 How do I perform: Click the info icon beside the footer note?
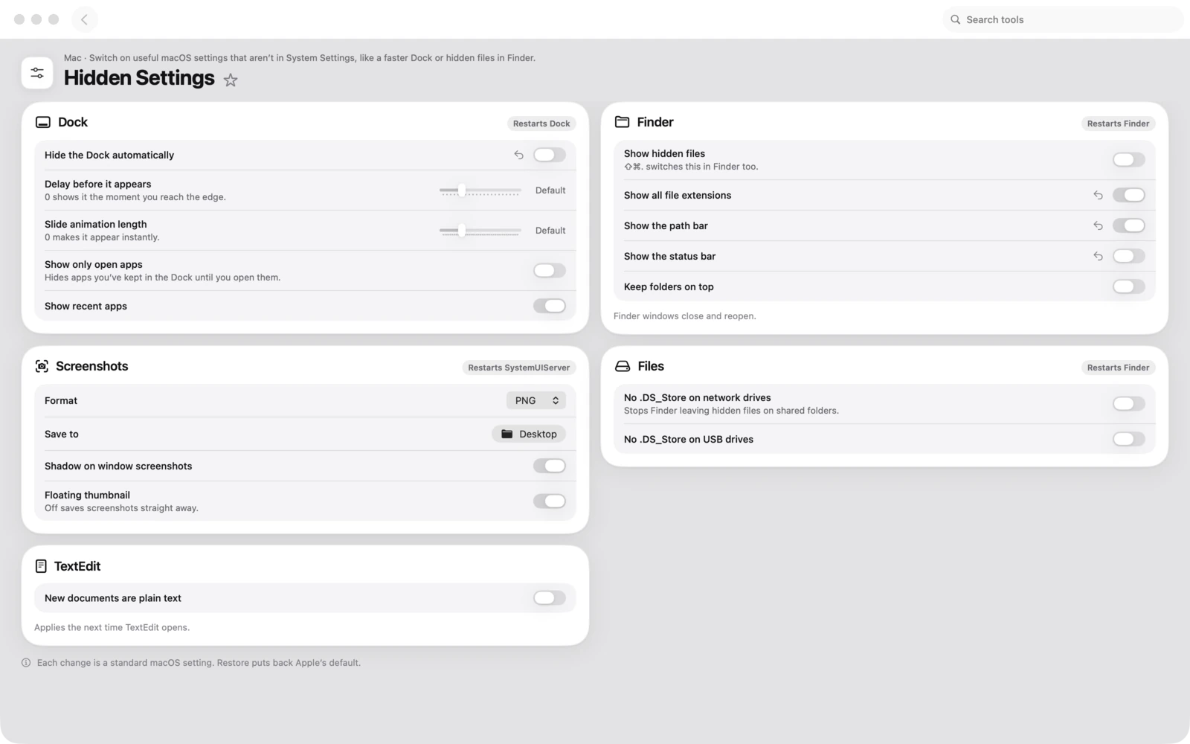click(26, 663)
